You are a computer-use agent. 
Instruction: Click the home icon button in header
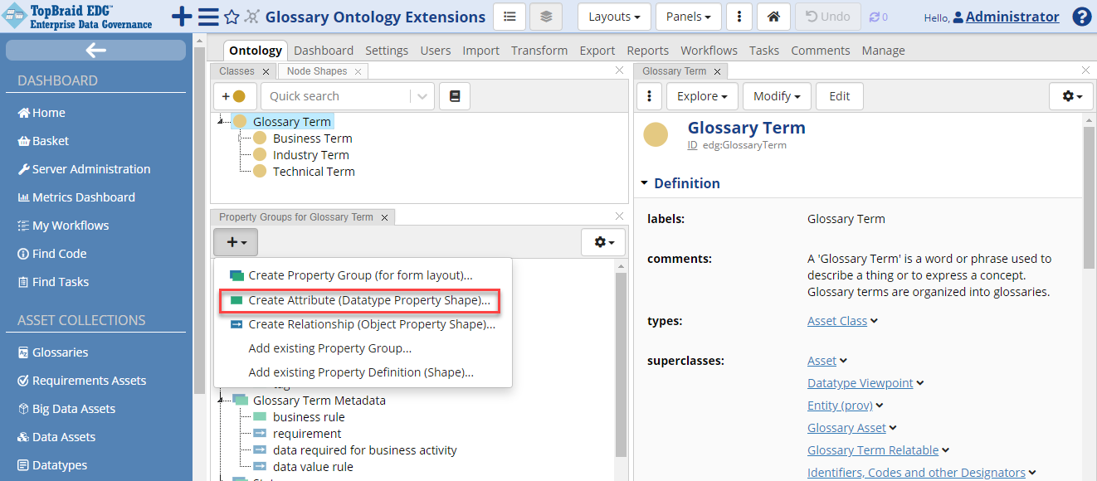coord(773,17)
